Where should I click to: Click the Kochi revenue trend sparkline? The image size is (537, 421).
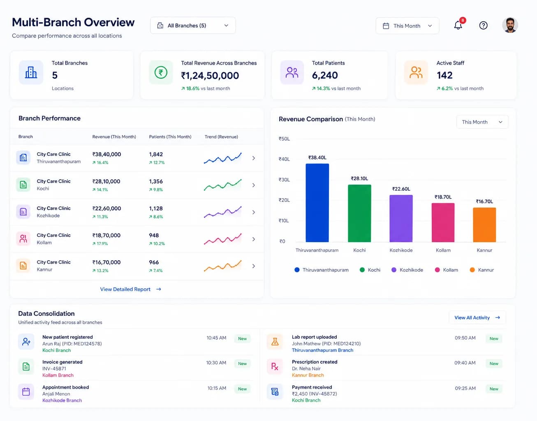click(x=222, y=185)
